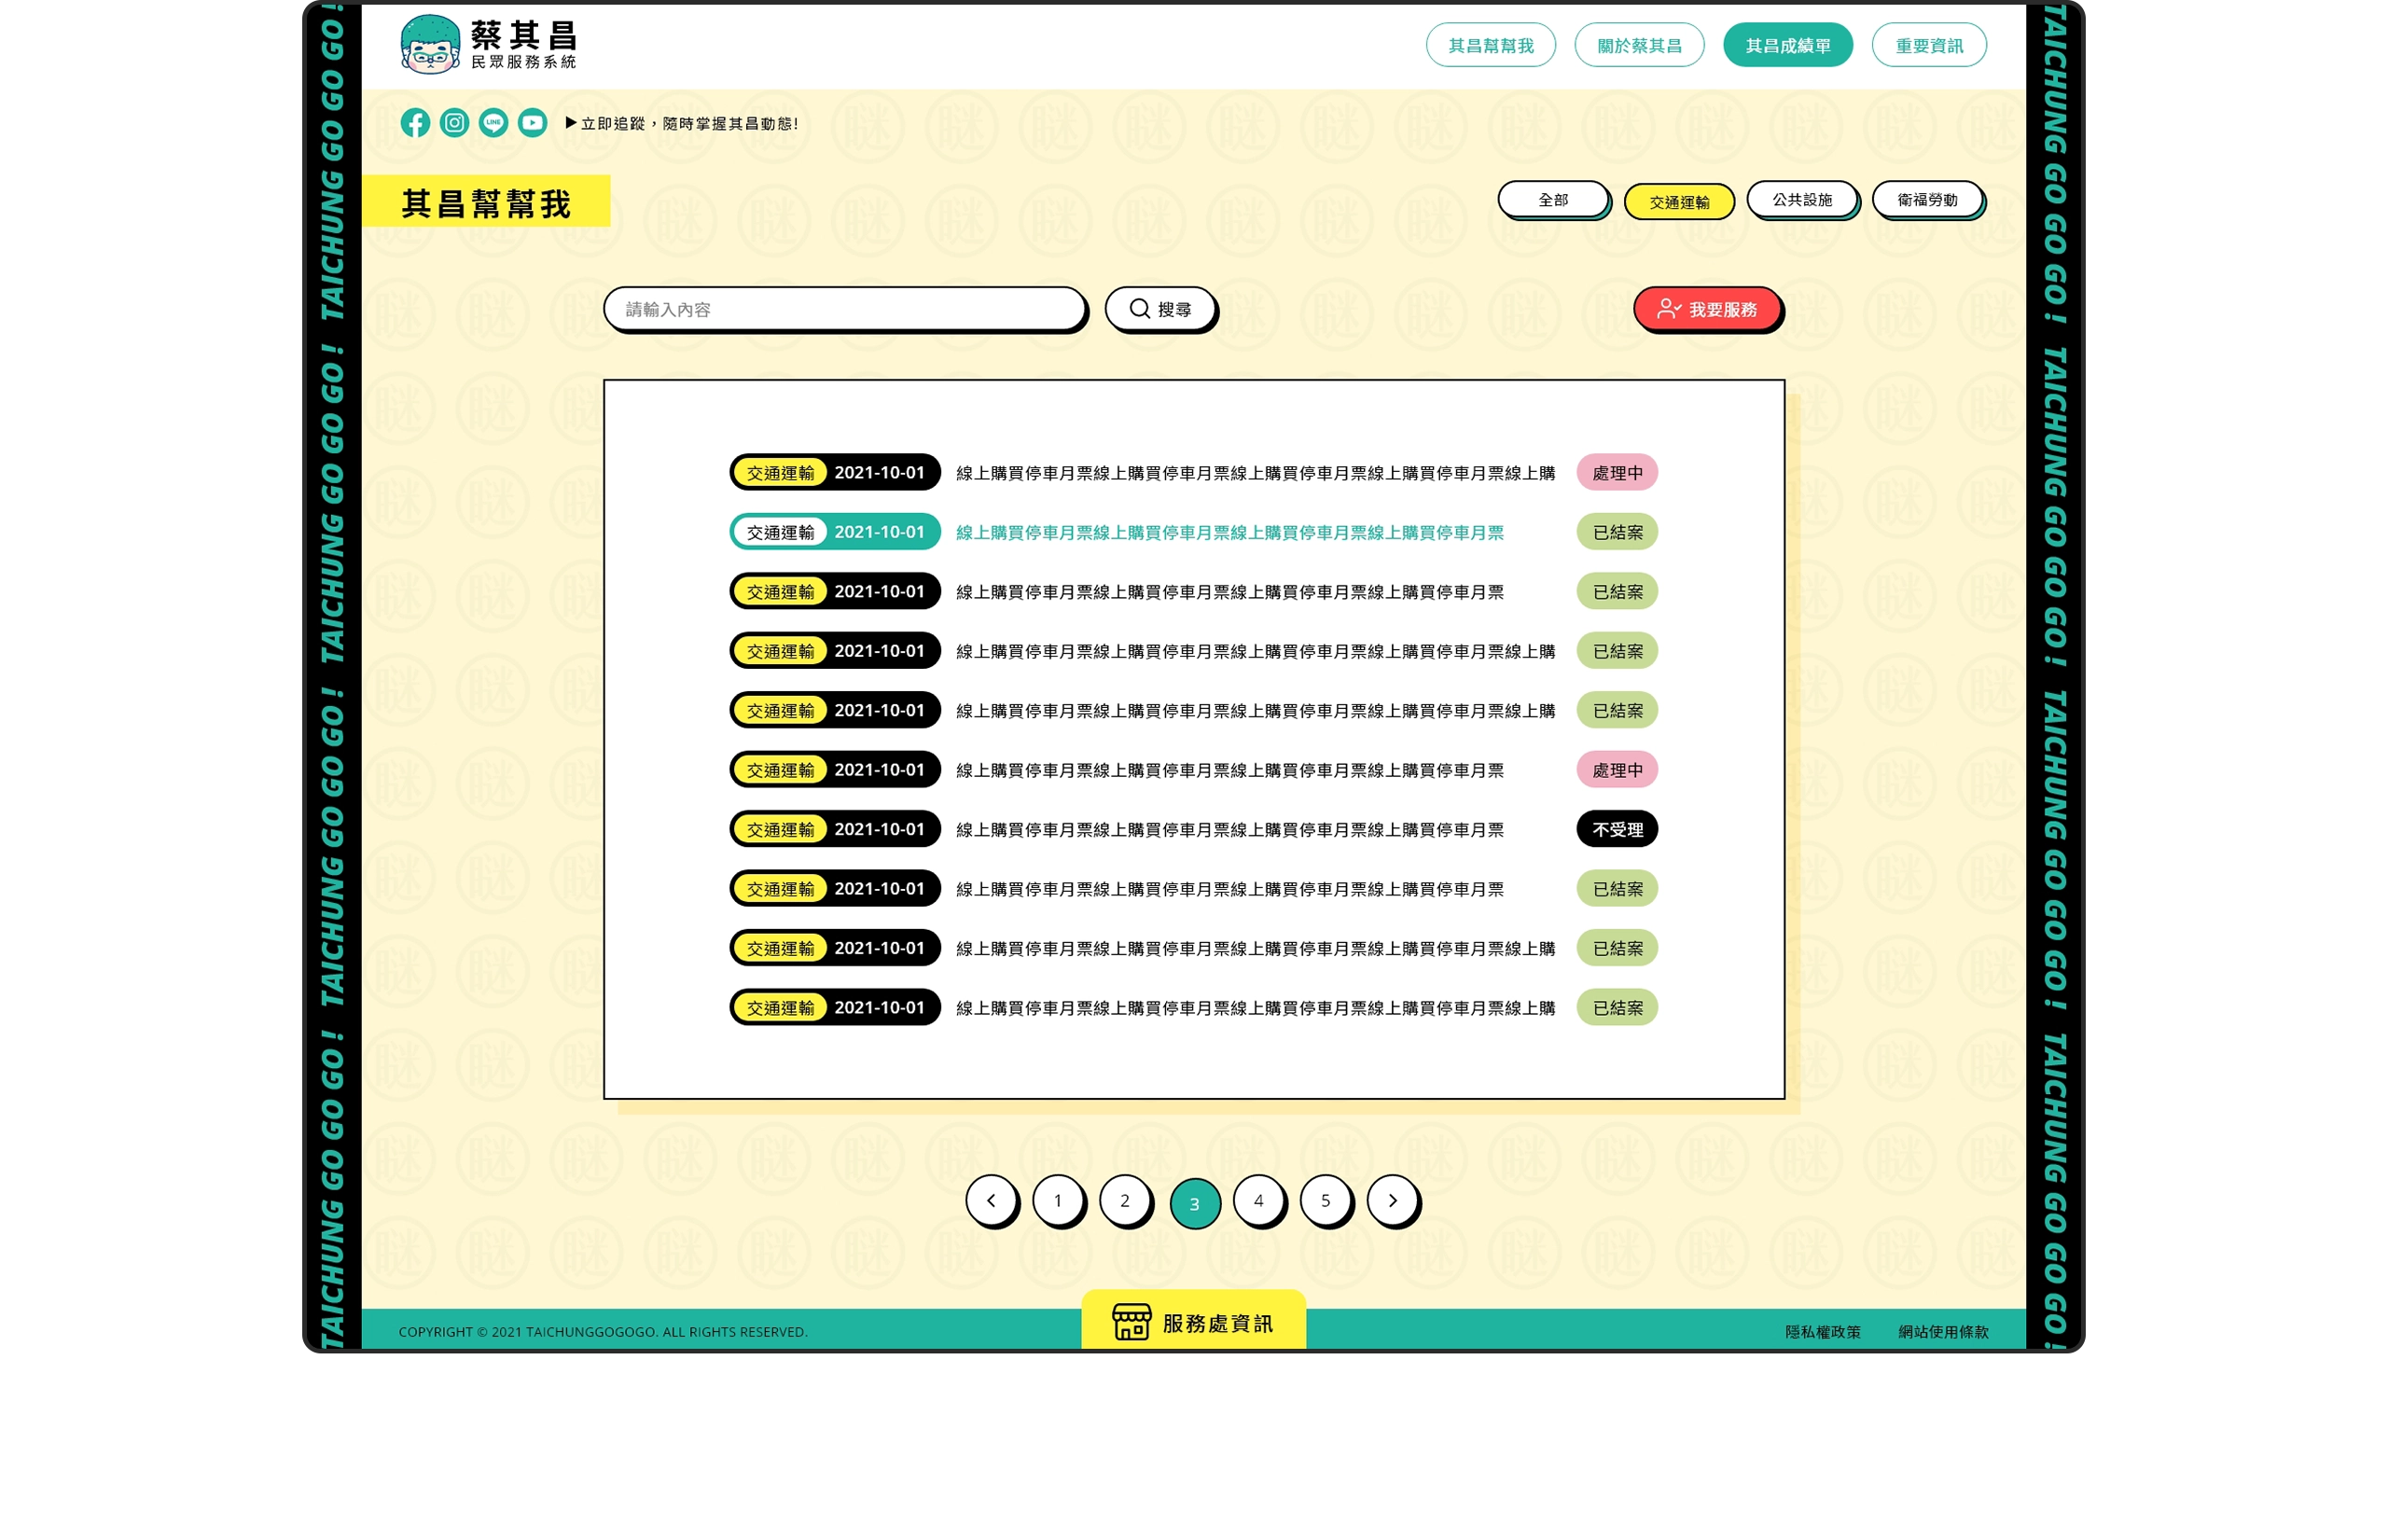
Task: Go to next page with right chevron
Action: [x=1392, y=1200]
